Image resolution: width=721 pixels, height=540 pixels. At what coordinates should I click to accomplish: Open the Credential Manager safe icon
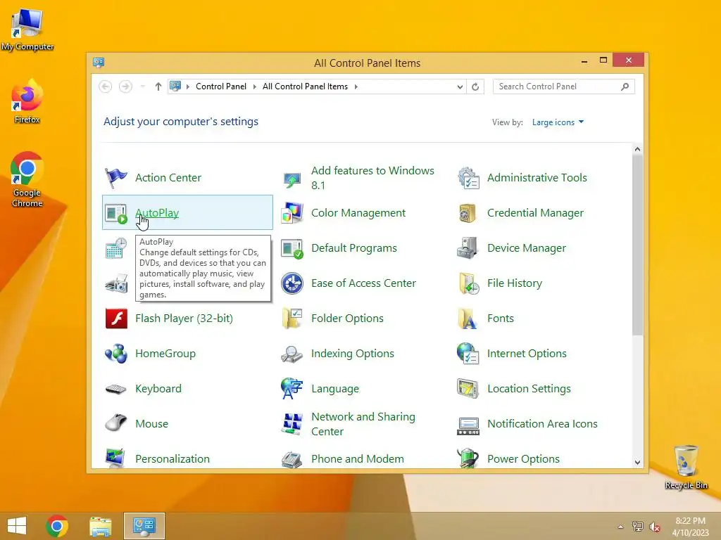coord(468,213)
